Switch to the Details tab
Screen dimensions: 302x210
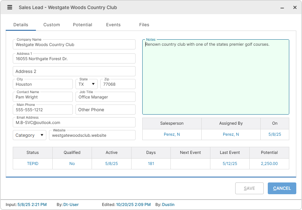(21, 25)
